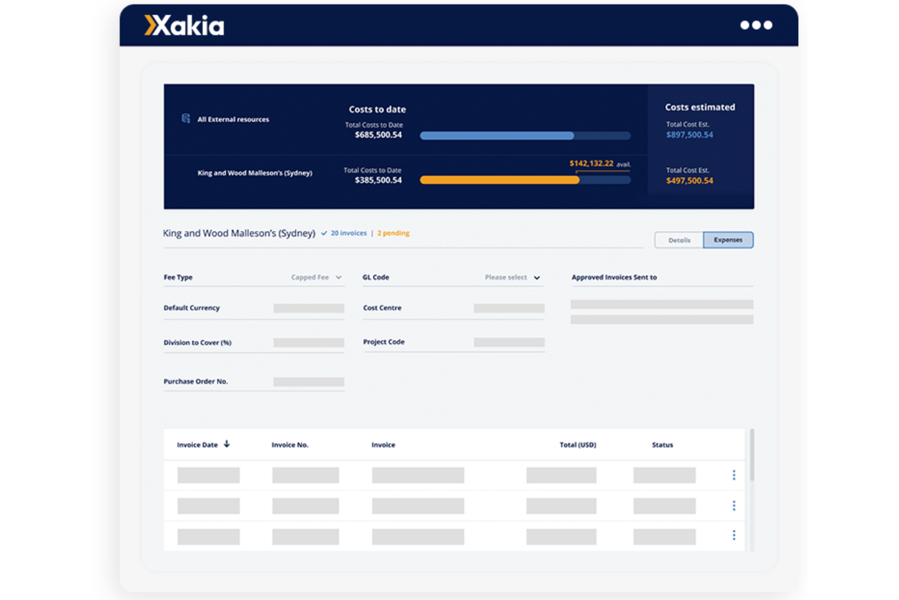The height and width of the screenshot is (600, 899).
Task: Sort by Invoice Date arrow
Action: [x=227, y=444]
